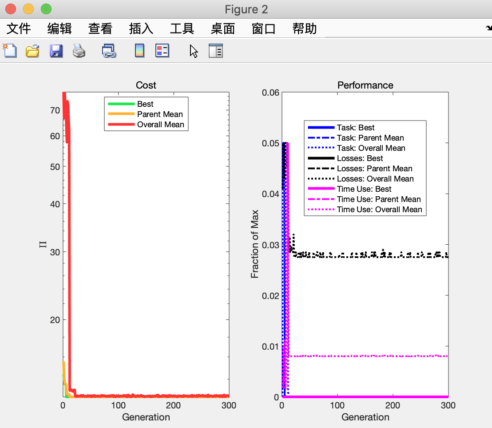Open the 编辑 menu

60,28
